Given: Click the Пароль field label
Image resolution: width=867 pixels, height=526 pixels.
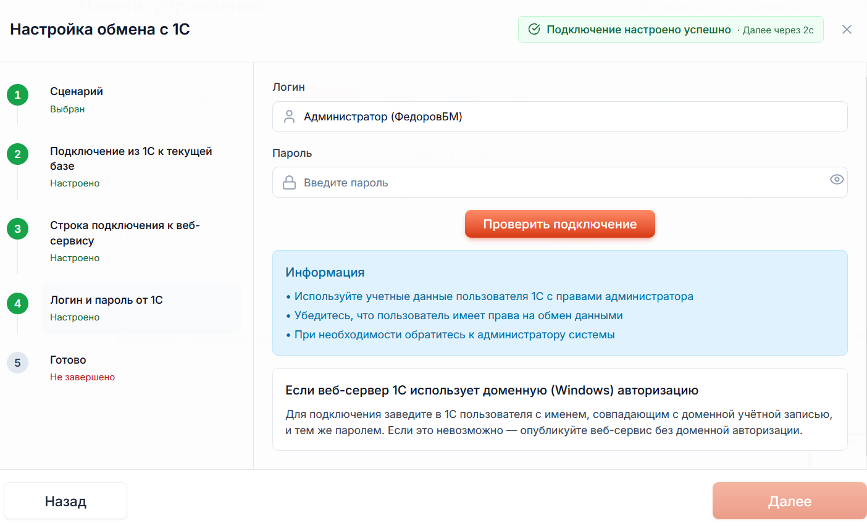Looking at the screenshot, I should click(x=292, y=153).
